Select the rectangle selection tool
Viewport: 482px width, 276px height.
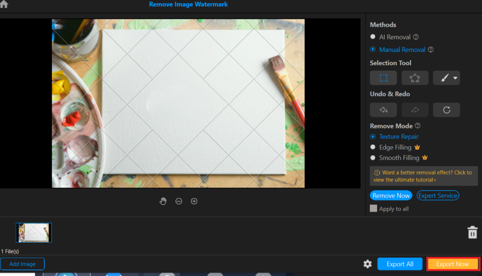383,78
